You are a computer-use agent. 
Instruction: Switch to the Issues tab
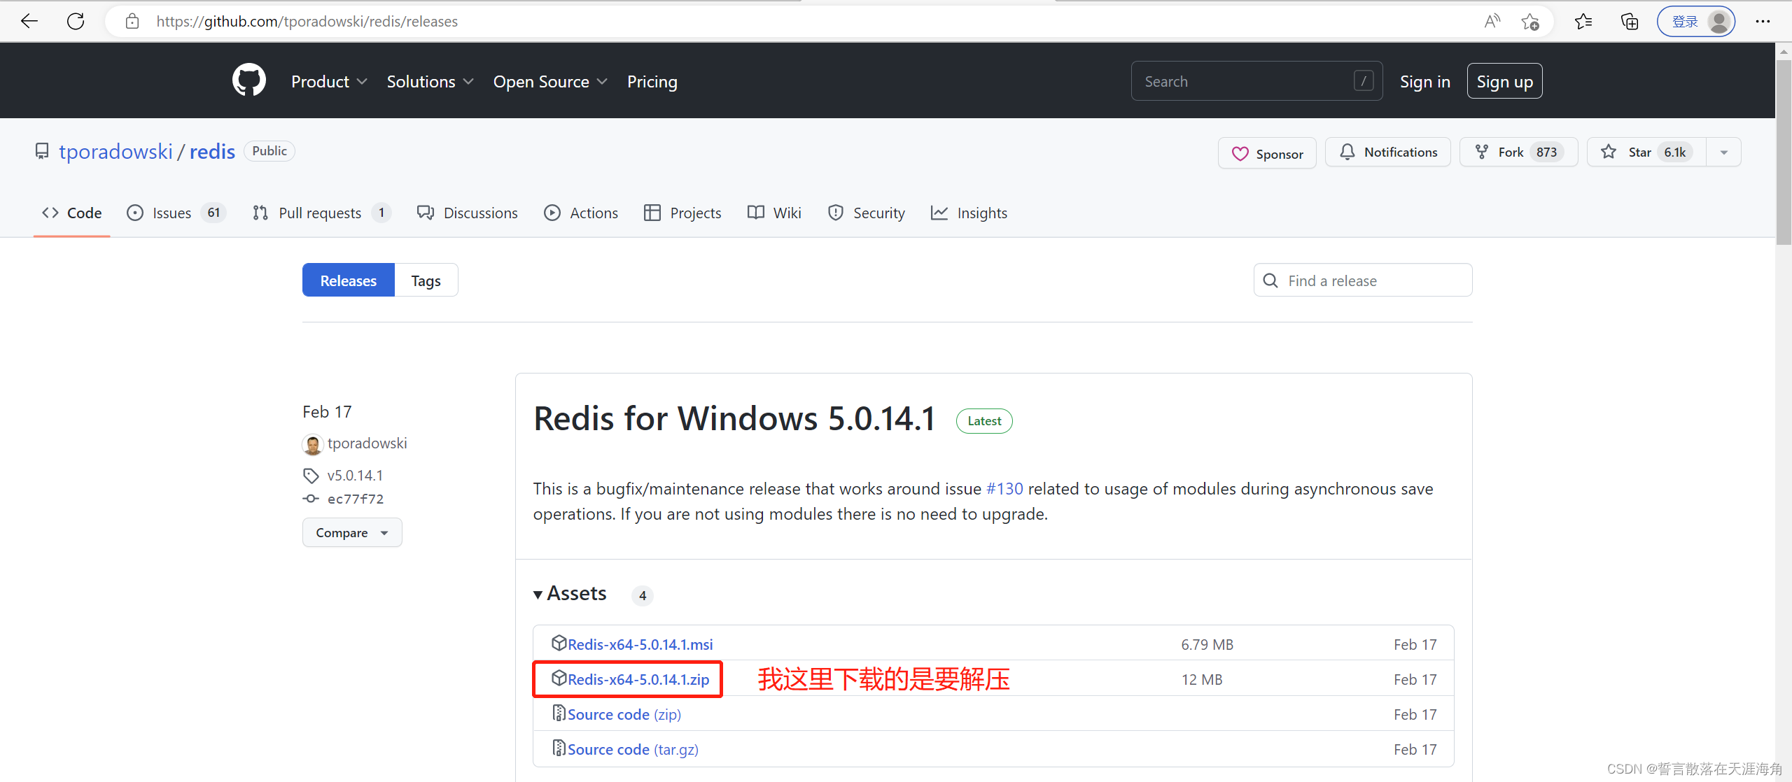(176, 213)
